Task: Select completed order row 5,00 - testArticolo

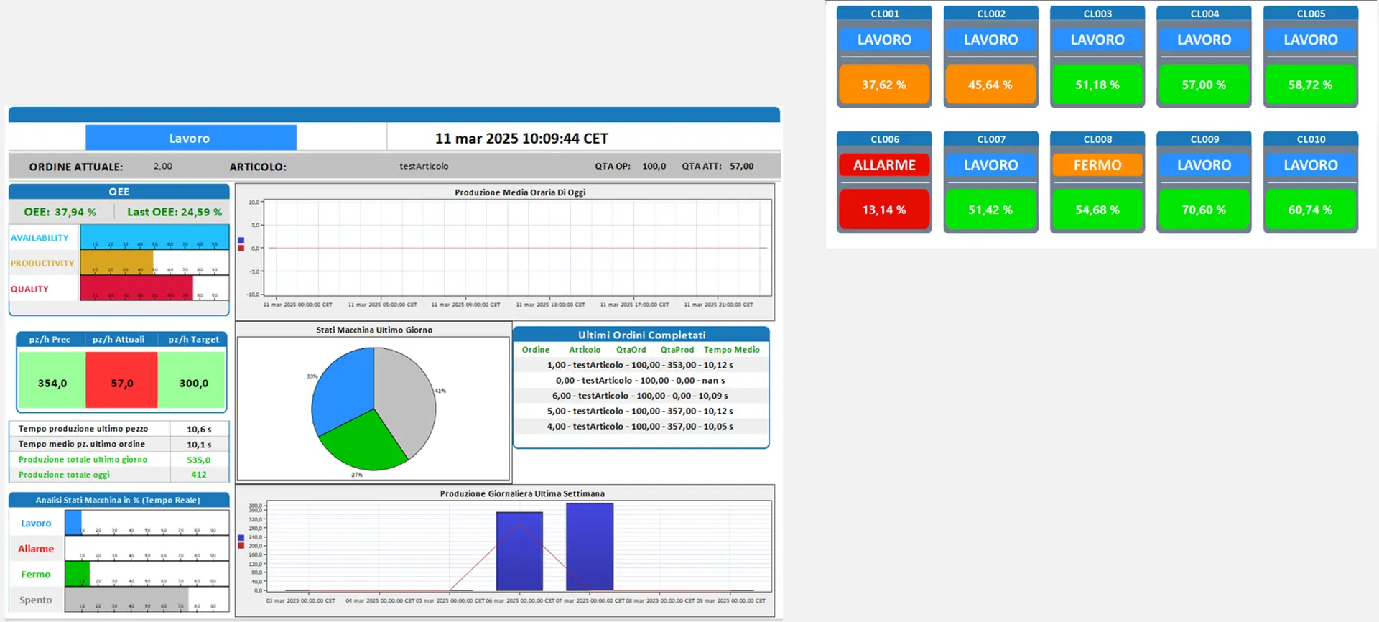Action: click(x=641, y=411)
